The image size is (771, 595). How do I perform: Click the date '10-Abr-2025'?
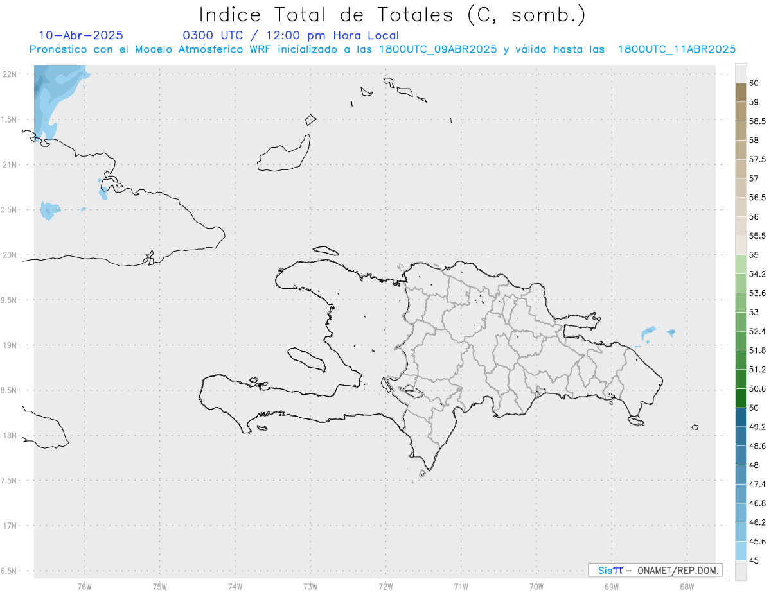coord(81,35)
